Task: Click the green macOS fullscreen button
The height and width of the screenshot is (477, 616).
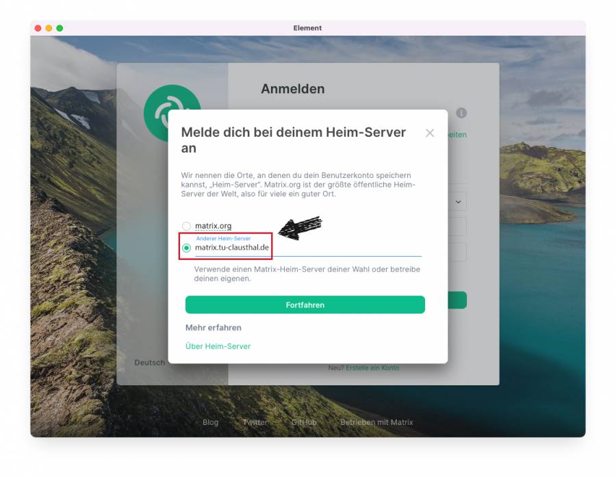Action: pos(60,28)
